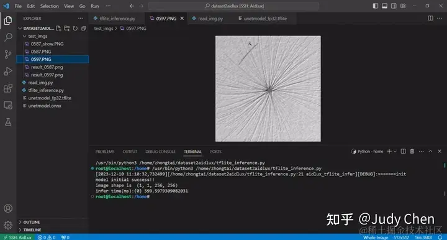Refresh the Explorer file tree
This screenshot has width=447, height=240.
[x=75, y=28]
